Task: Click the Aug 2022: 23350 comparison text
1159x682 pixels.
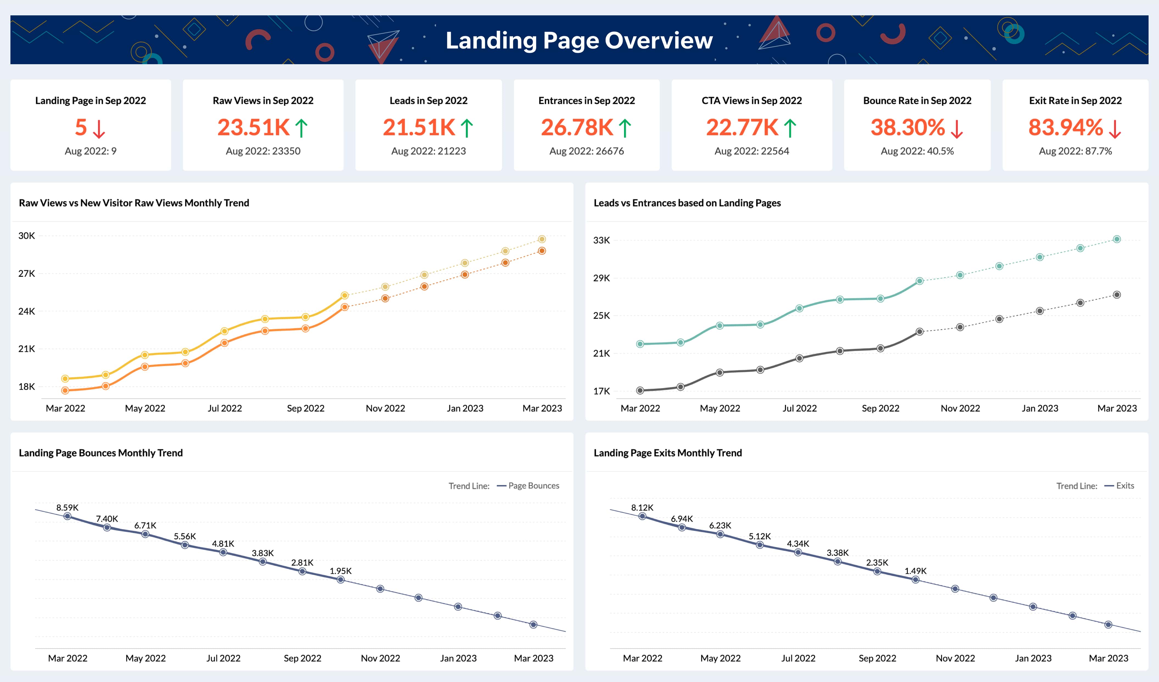Action: pos(263,151)
